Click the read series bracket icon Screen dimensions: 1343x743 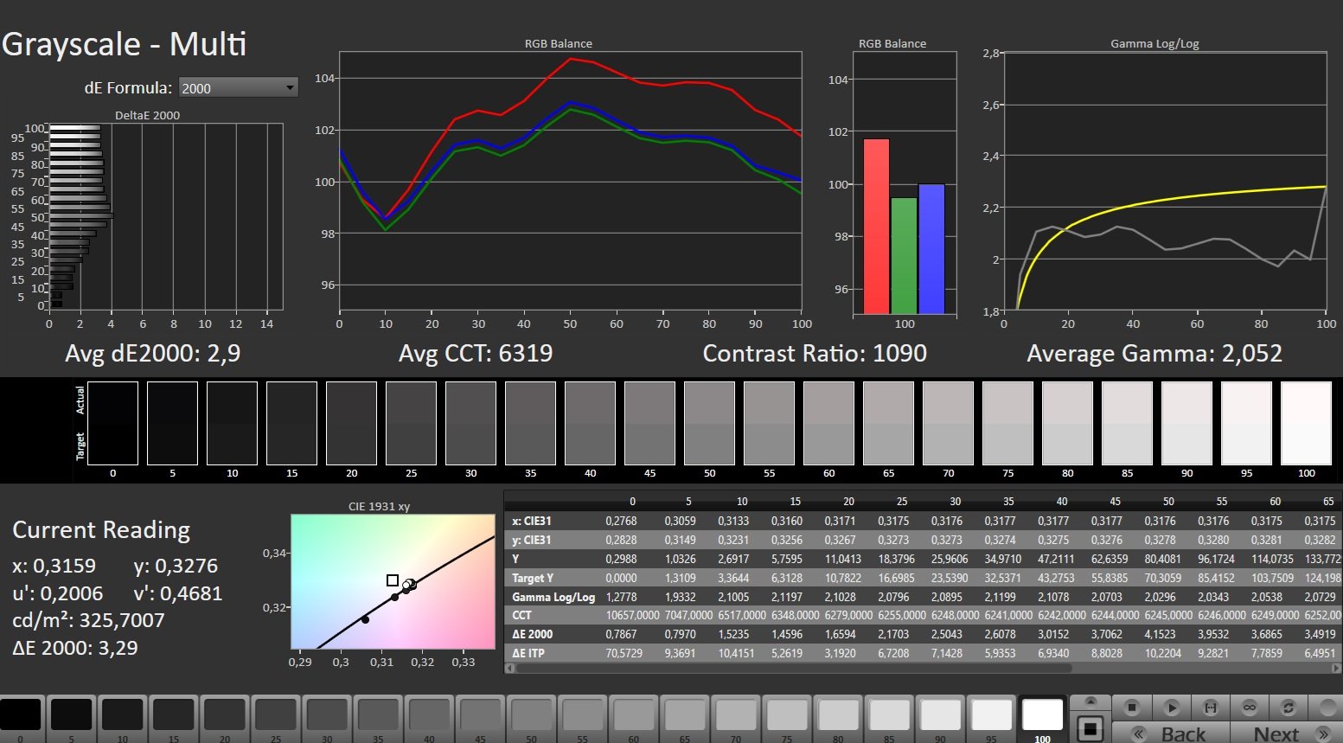click(x=1211, y=708)
